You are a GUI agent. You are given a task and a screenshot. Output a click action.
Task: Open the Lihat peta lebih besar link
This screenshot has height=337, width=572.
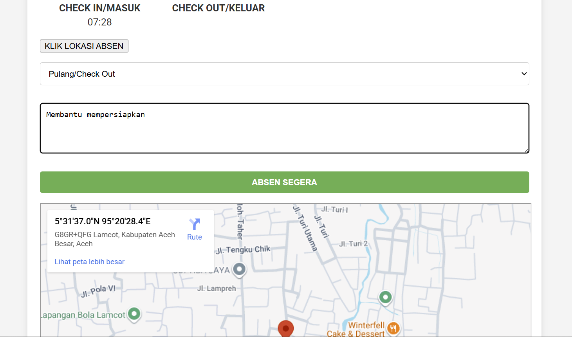(90, 262)
